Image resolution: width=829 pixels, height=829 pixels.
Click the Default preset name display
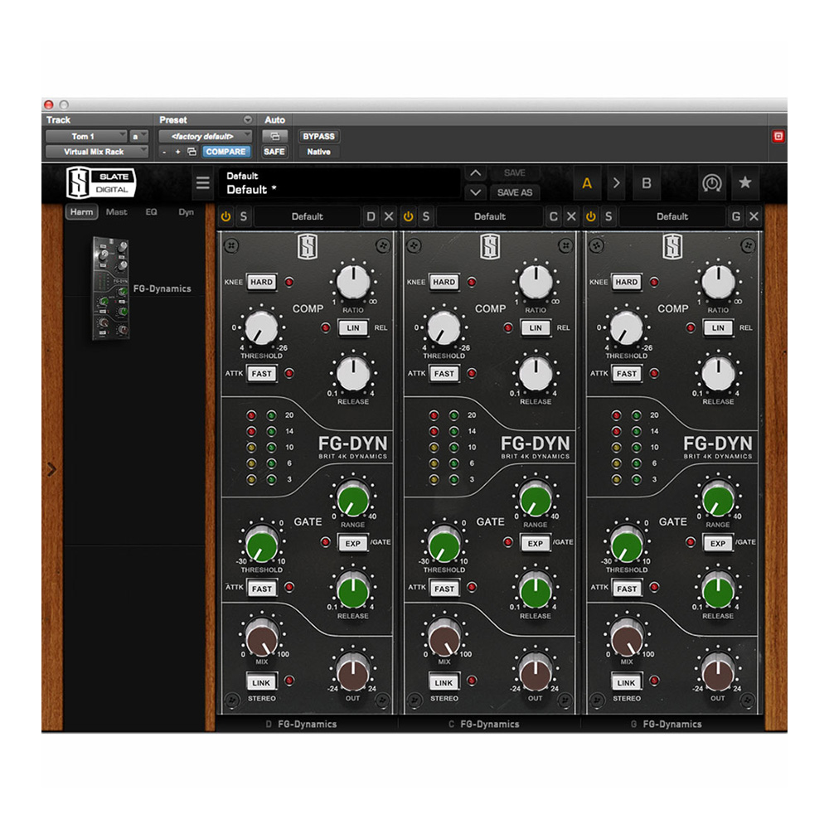click(339, 183)
